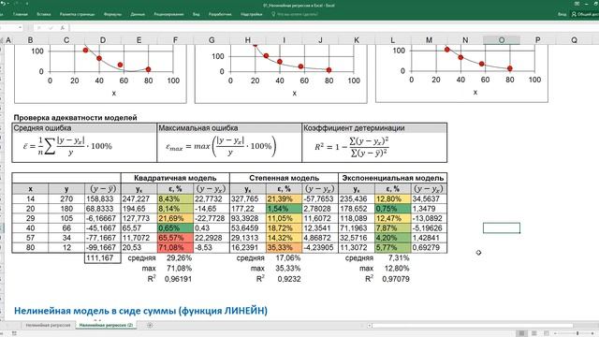Click average value 7,31%
Image resolution: width=599 pixels, height=337 pixels.
point(399,258)
